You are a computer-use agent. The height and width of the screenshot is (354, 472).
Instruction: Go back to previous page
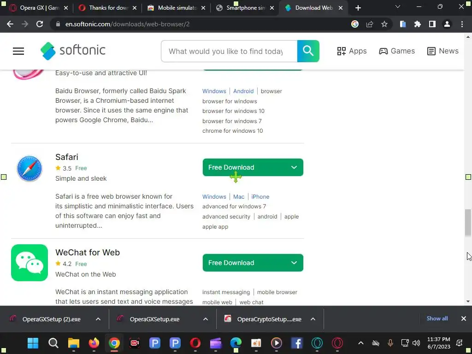point(10,24)
